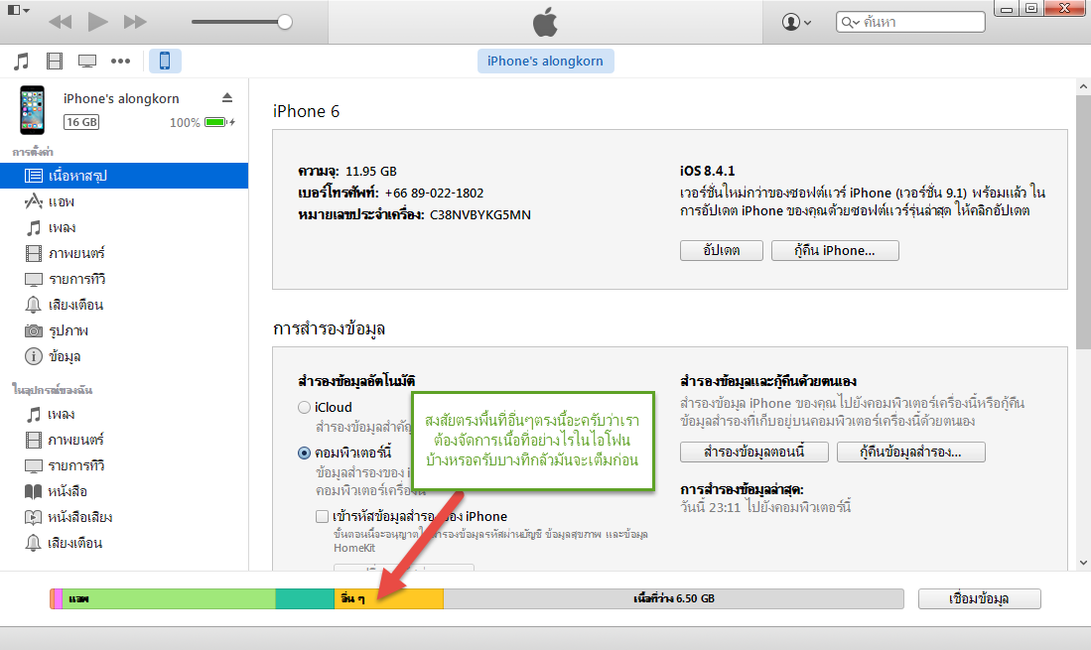Open หนังสือเสียง audiobooks on device
The width and height of the screenshot is (1091, 650).
pos(124,517)
